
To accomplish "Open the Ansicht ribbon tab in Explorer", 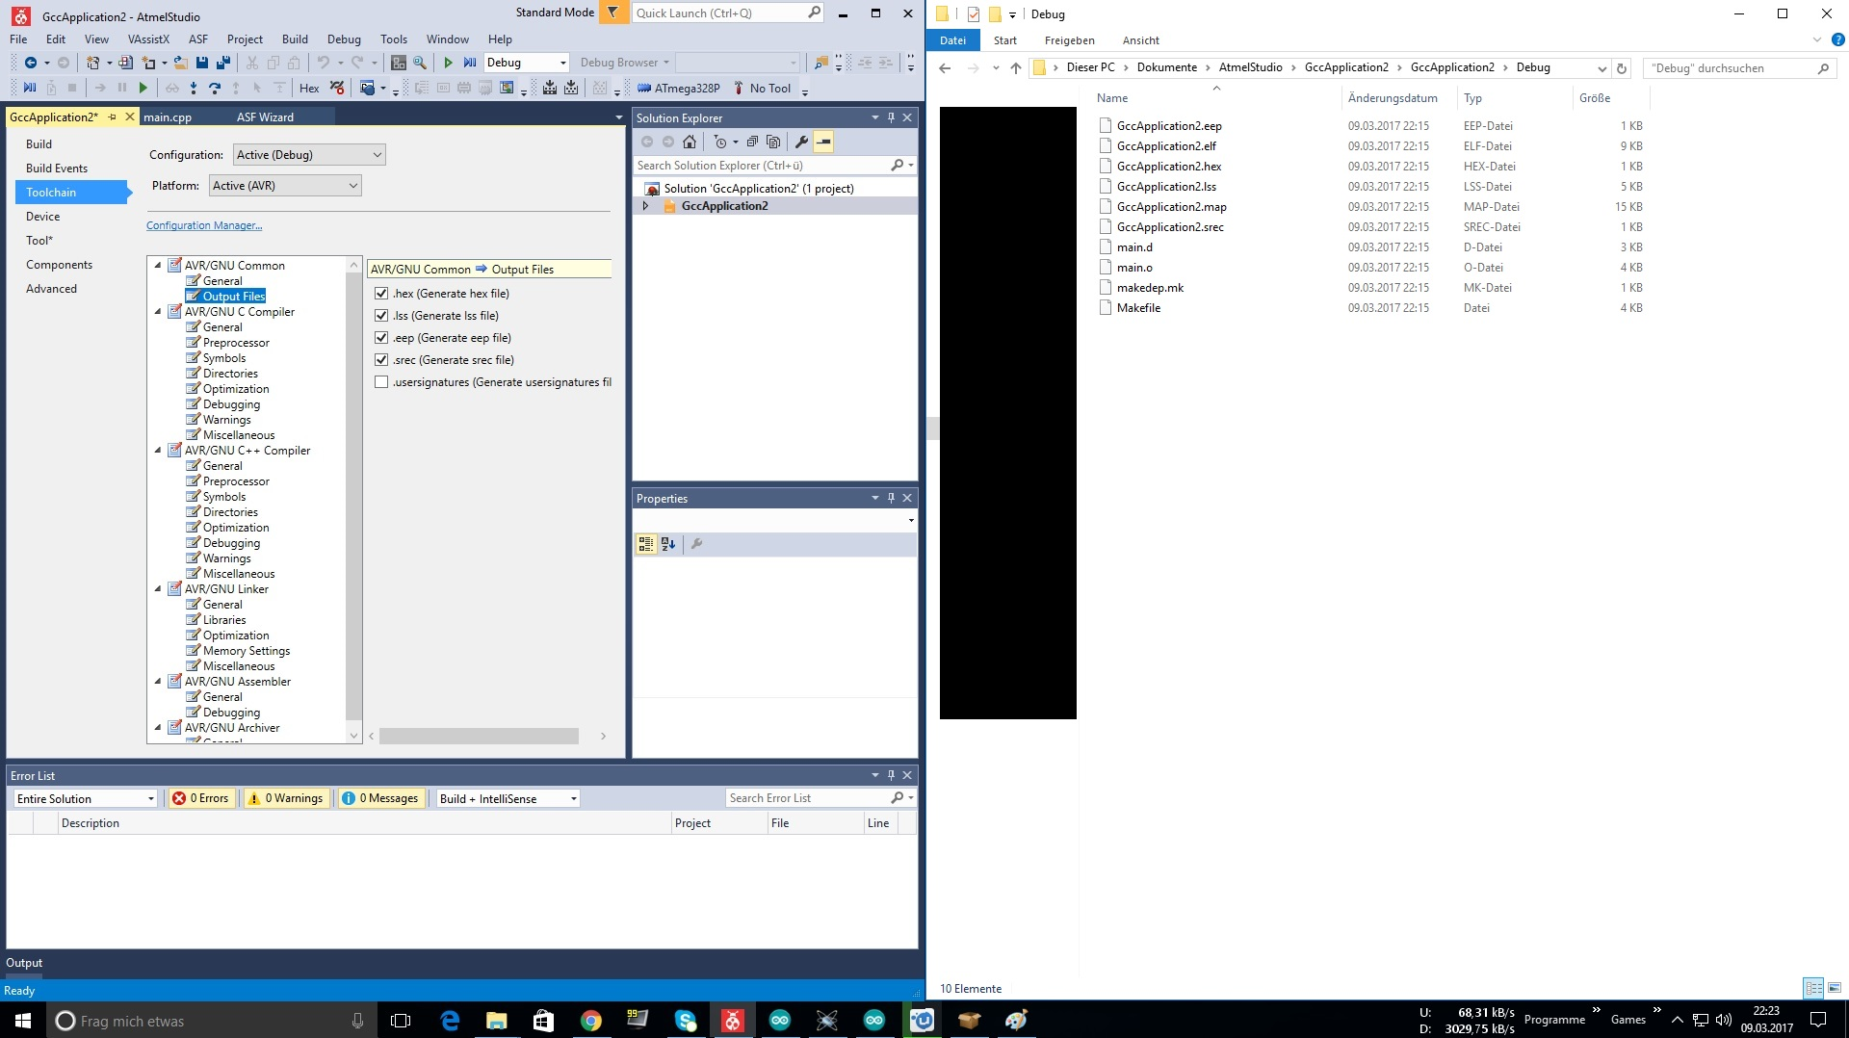I will (1140, 40).
